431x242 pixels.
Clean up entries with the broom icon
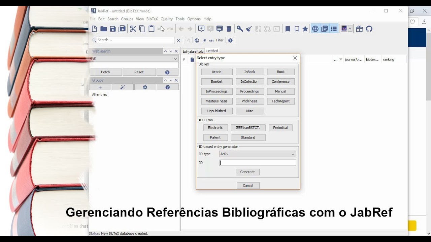(x=249, y=29)
